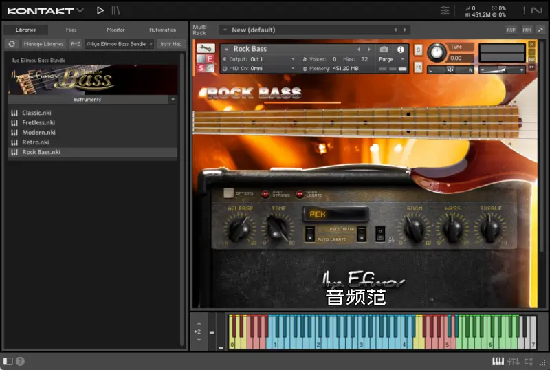Load Retro.nki instrument
This screenshot has height=370, width=550.
pos(93,142)
